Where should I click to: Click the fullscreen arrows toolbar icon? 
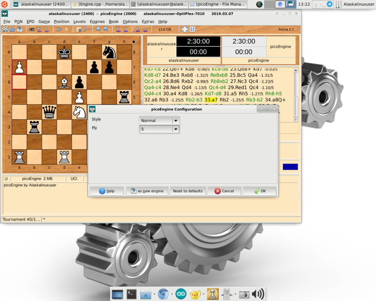[x=185, y=29]
